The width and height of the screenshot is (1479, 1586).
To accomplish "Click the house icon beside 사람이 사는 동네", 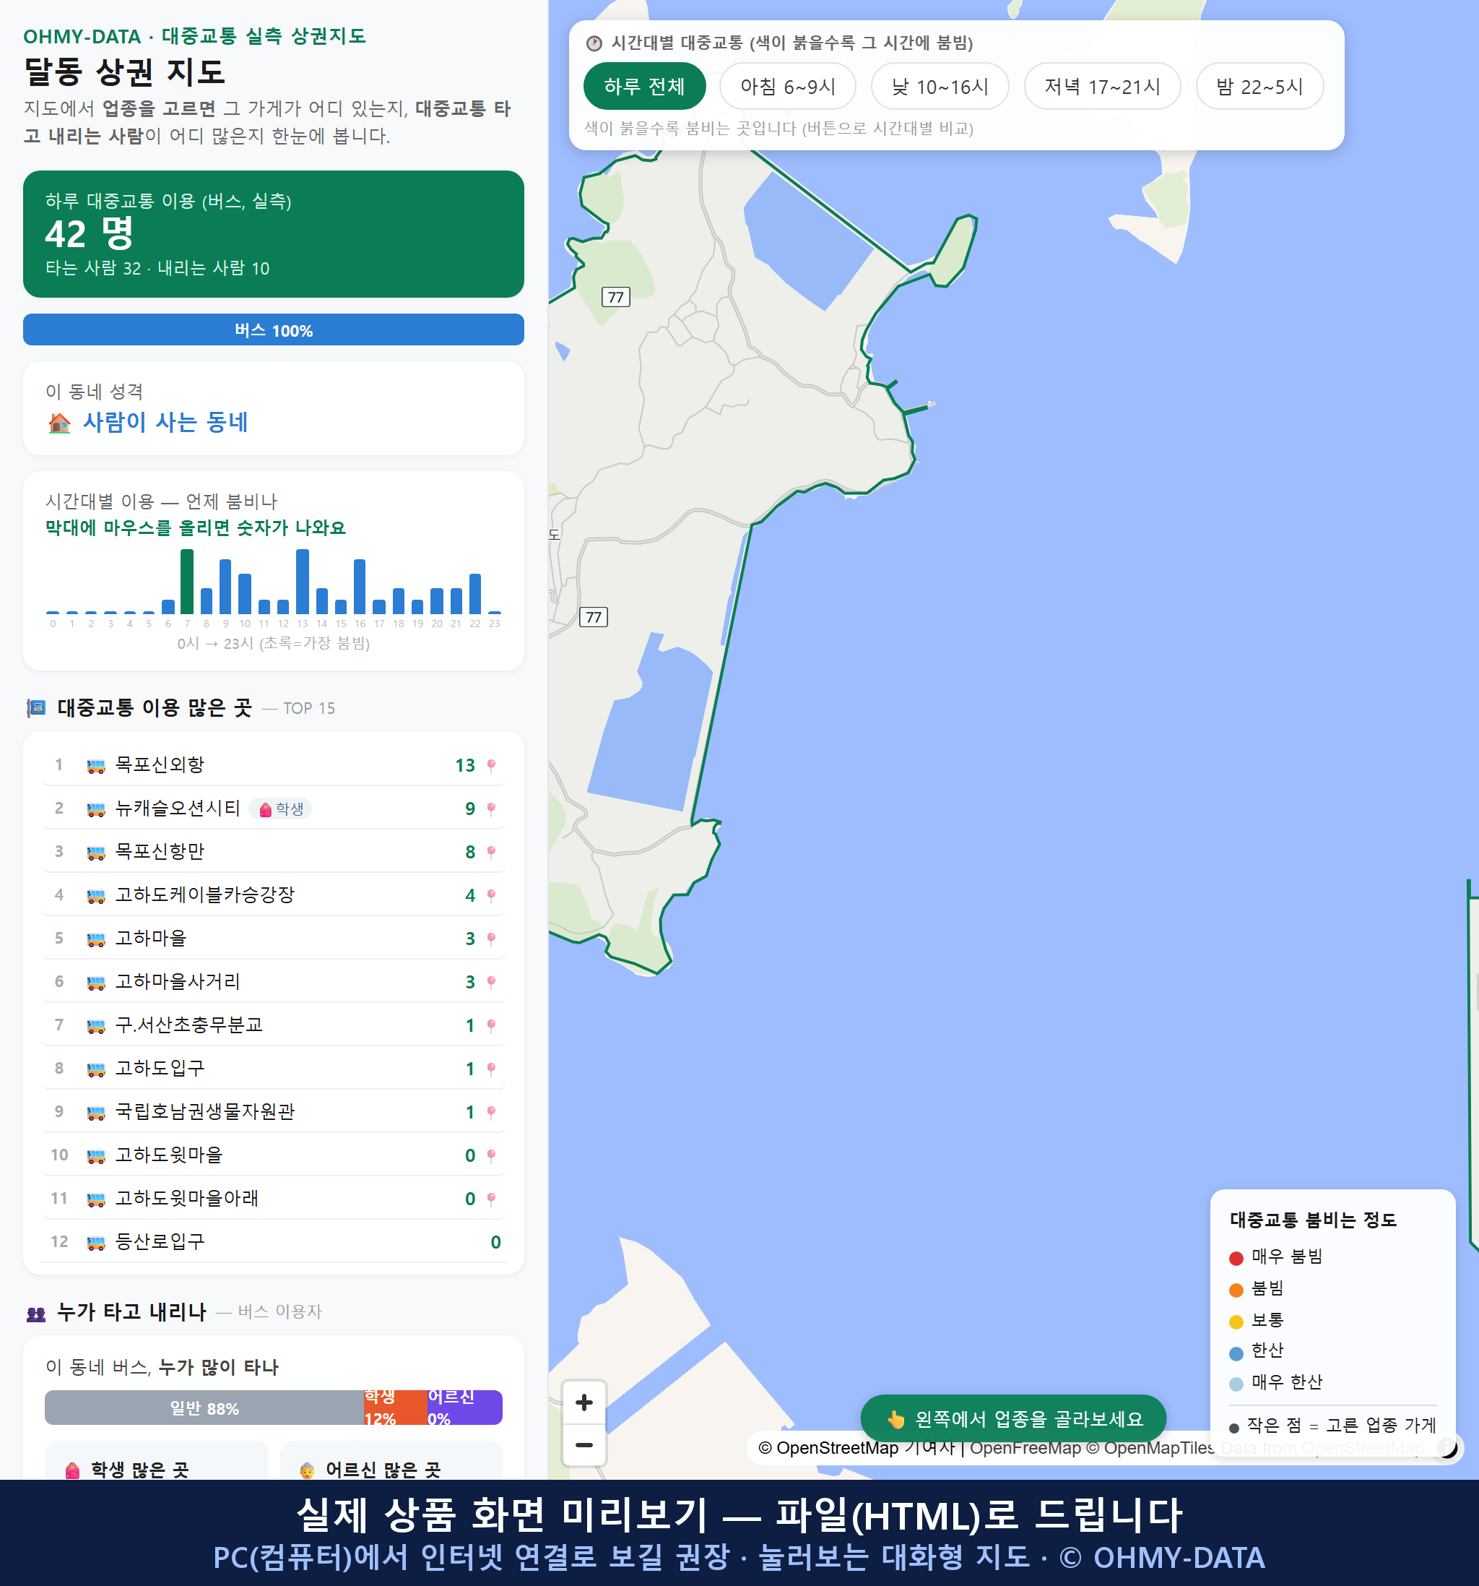I will point(60,423).
